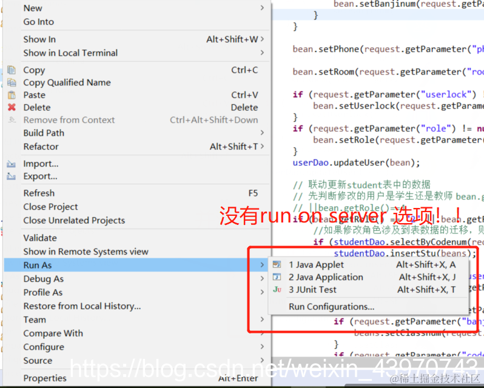Expand the Debug As submenu arrow

(262, 278)
